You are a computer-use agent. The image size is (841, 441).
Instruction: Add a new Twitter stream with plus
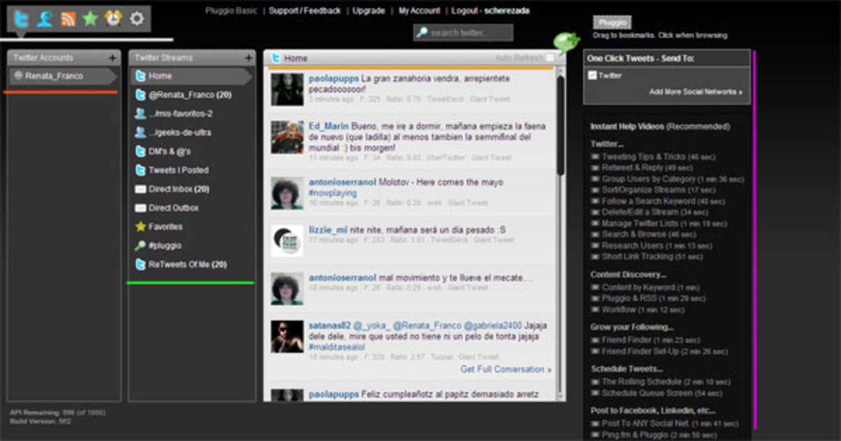(248, 57)
